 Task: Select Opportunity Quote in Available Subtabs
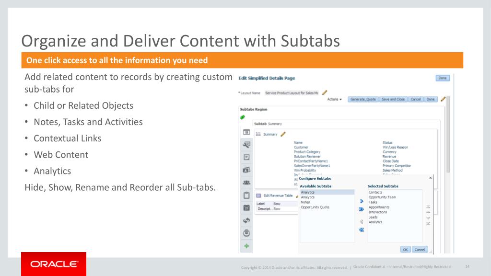point(315,207)
